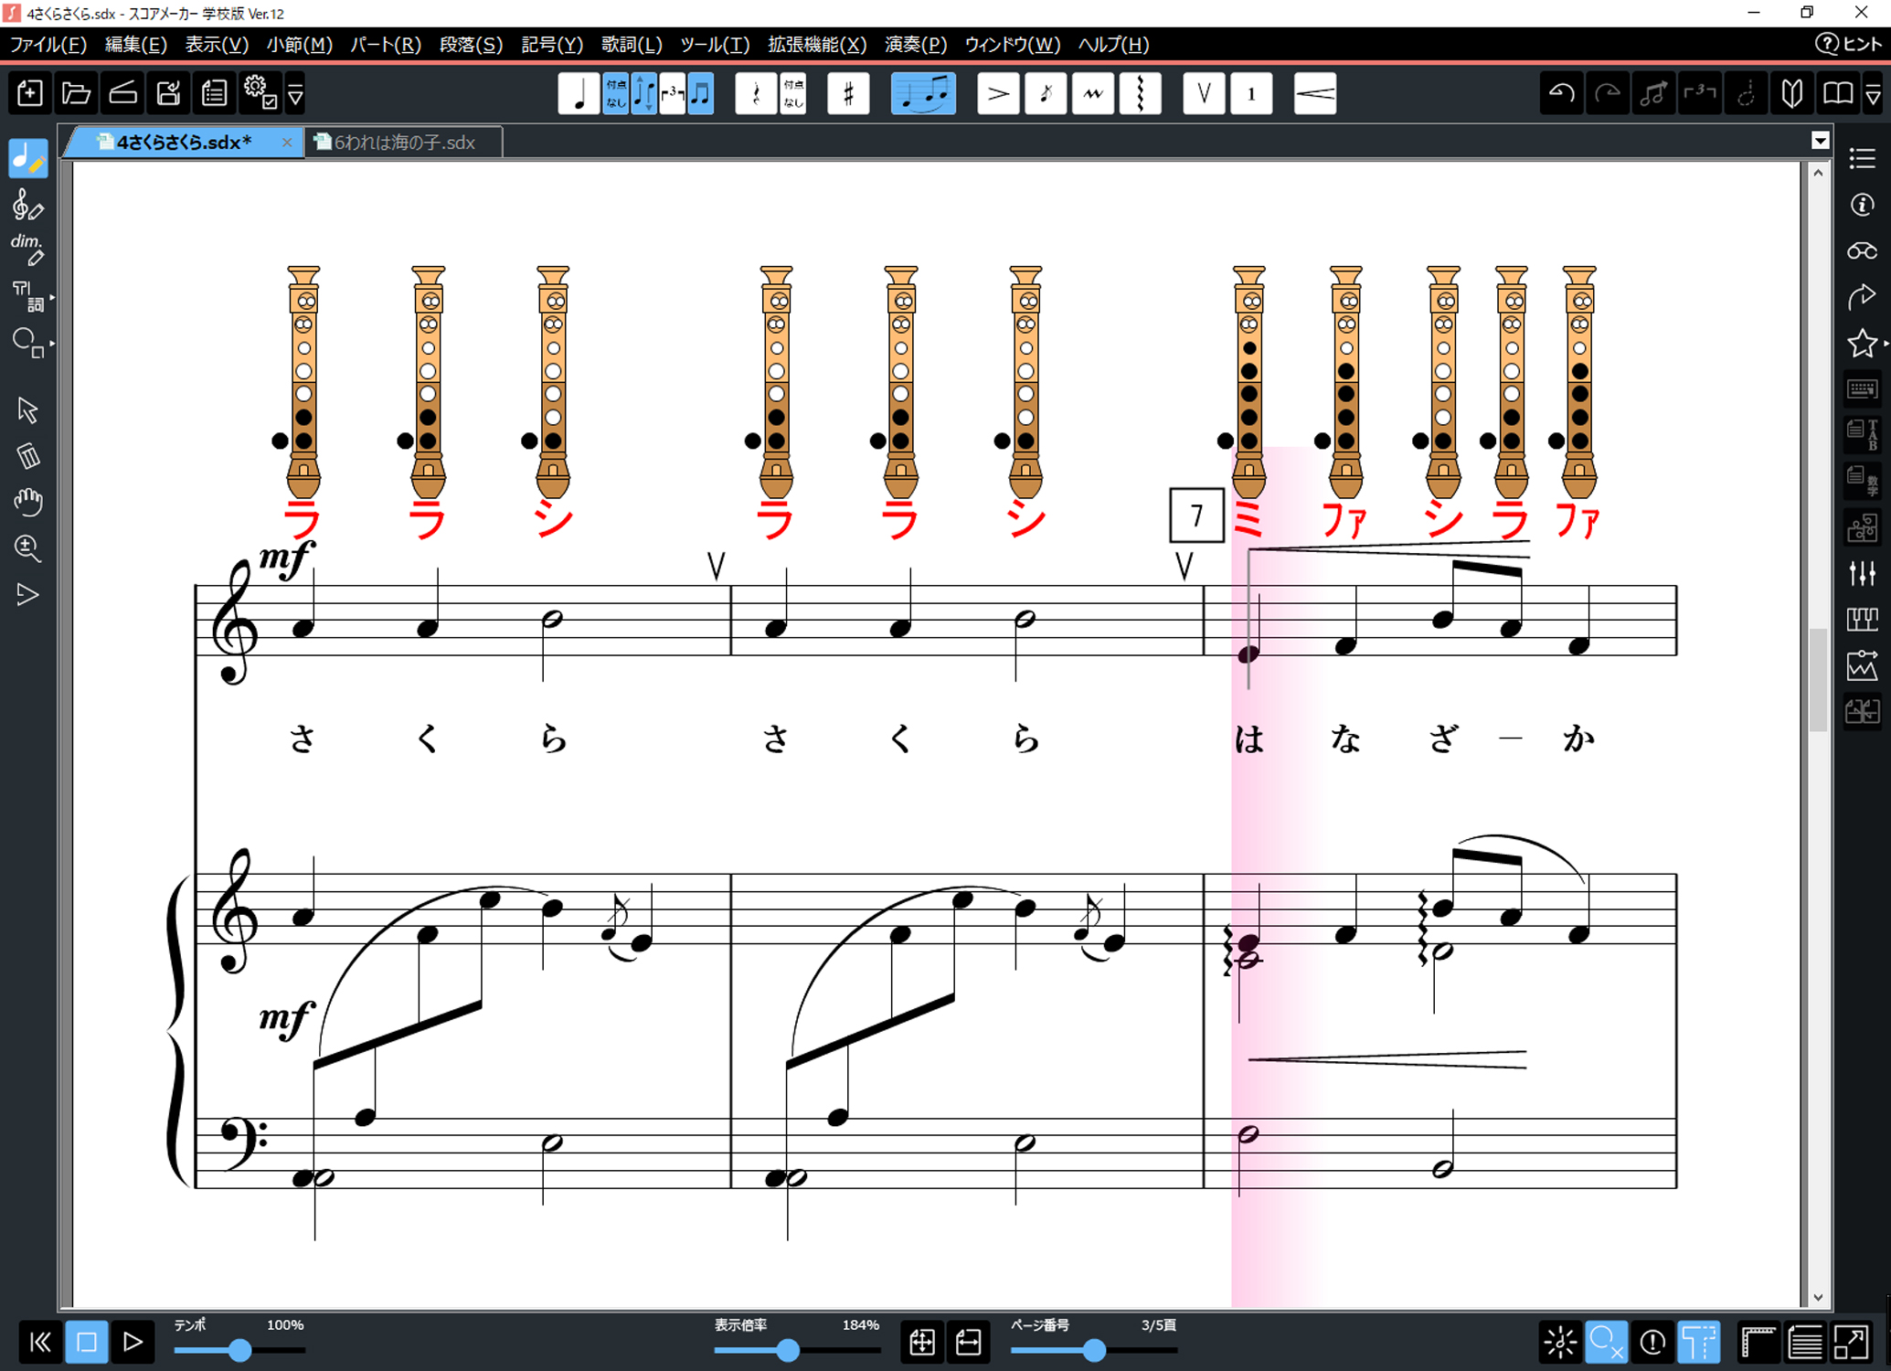1891x1371 pixels.
Task: Start playback with the play button
Action: tap(133, 1342)
